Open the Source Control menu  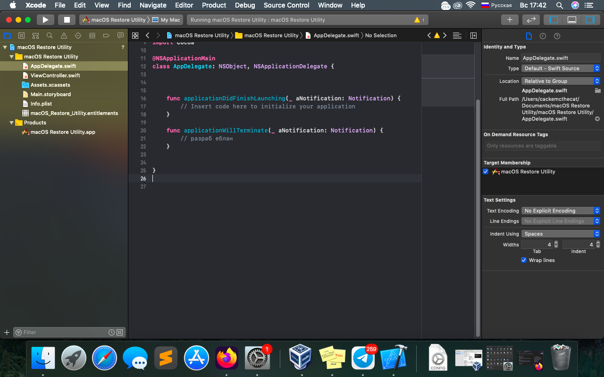[286, 5]
